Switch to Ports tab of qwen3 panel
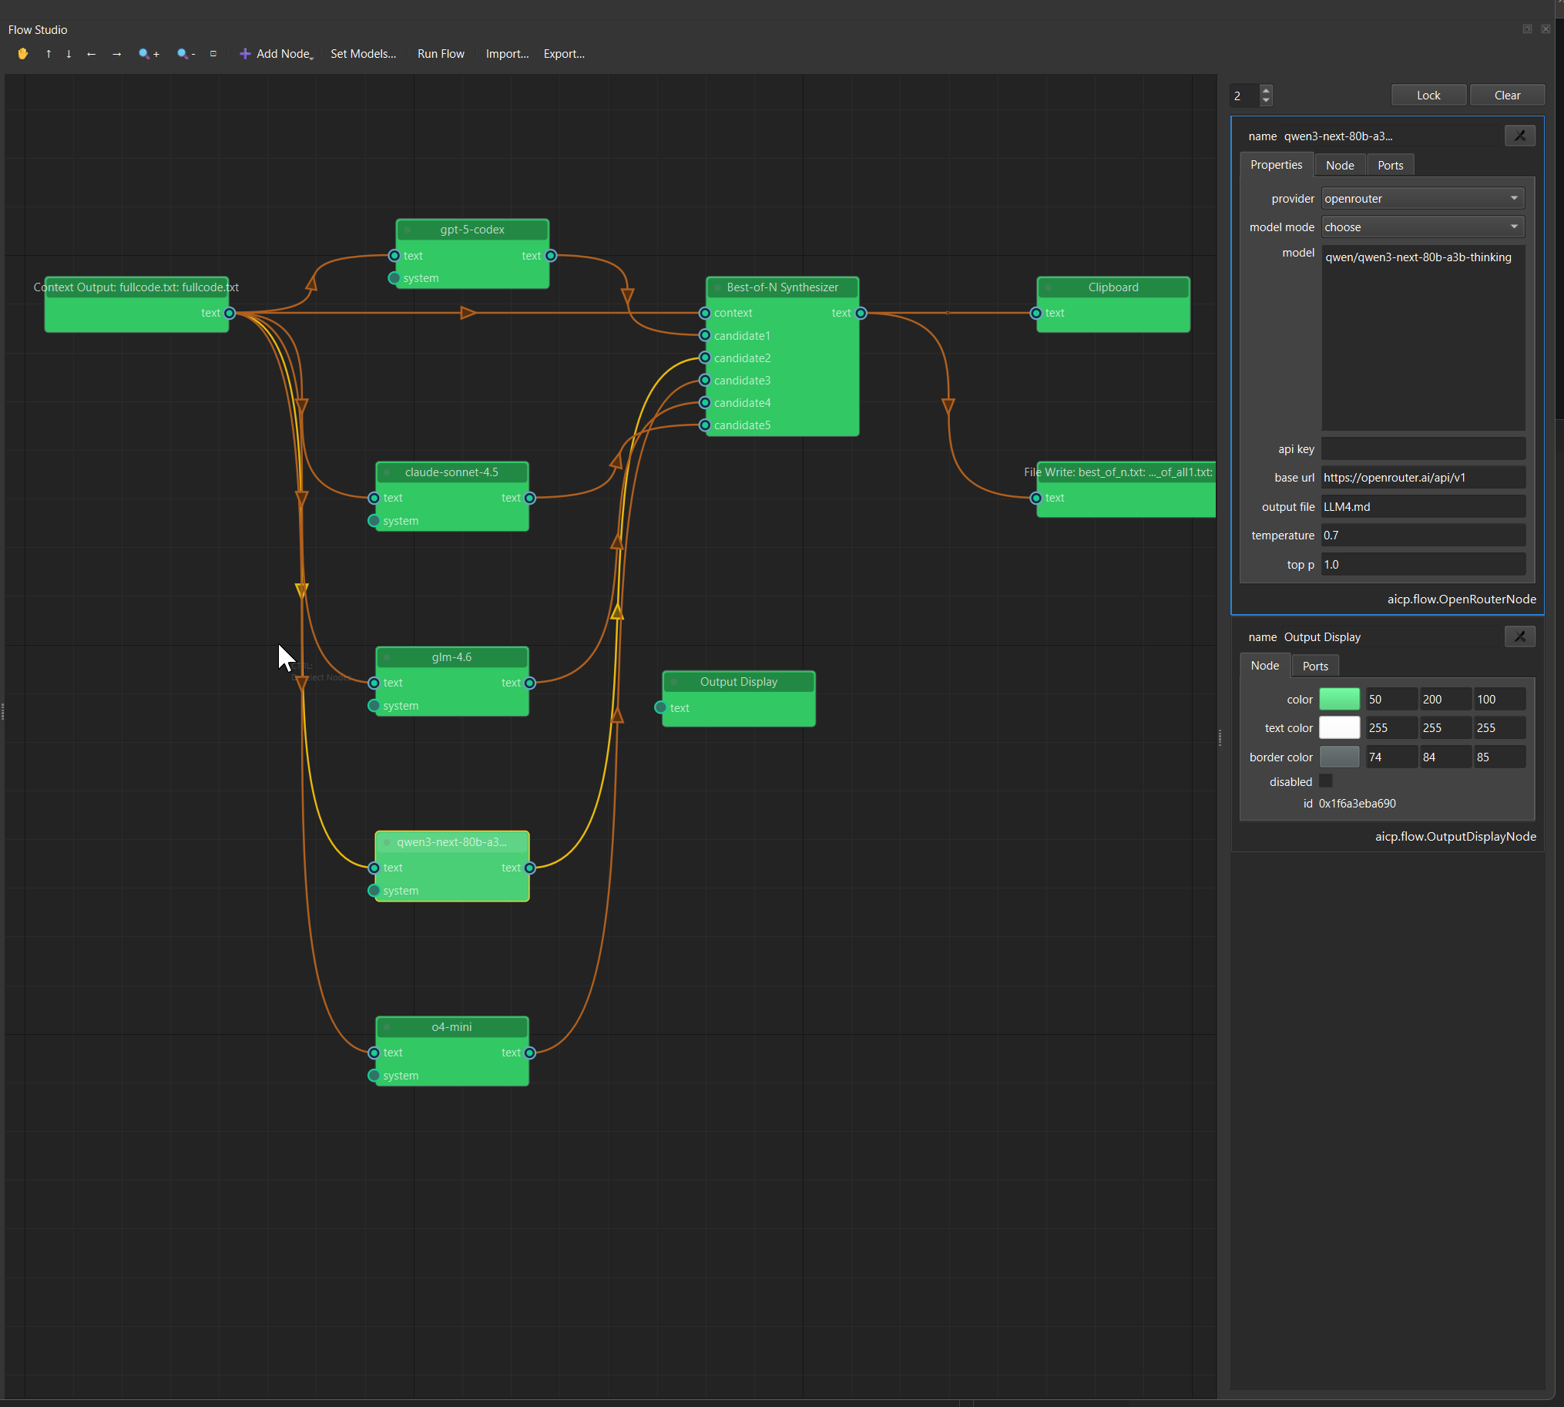 (x=1390, y=166)
